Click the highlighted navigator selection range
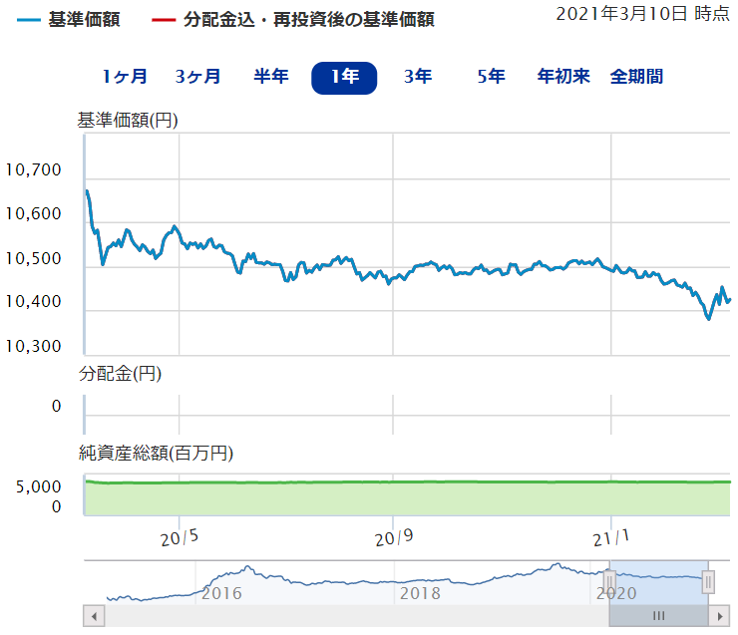This screenshot has height=635, width=738. click(x=658, y=582)
